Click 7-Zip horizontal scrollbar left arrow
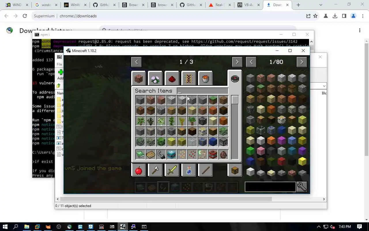Image resolution: width=369 pixels, height=231 pixels. tap(58, 199)
